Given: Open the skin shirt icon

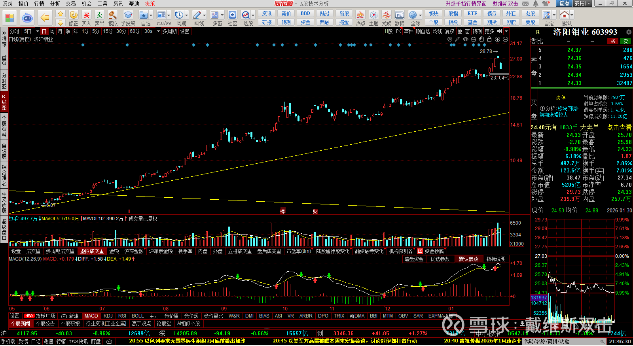Looking at the screenshot, I should coord(546,4).
